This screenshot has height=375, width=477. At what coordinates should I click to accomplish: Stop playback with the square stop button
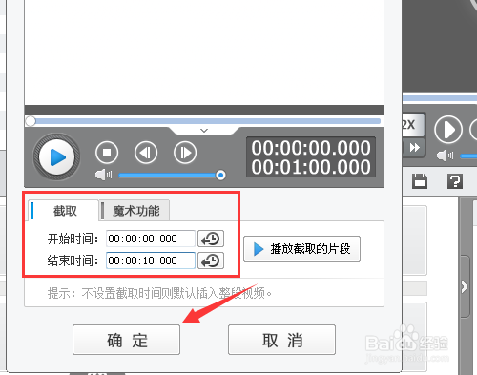pyautogui.click(x=107, y=153)
